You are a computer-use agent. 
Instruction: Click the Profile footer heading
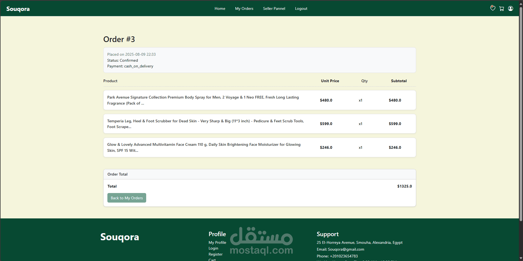[x=217, y=234]
